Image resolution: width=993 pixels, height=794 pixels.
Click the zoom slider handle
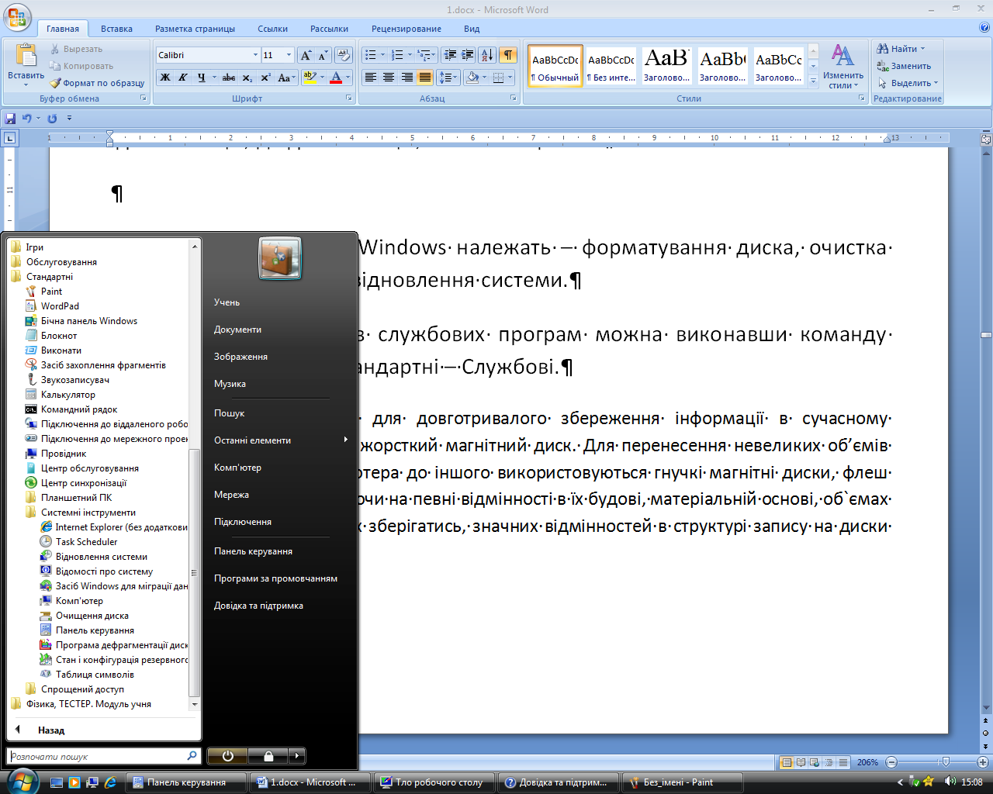point(946,762)
